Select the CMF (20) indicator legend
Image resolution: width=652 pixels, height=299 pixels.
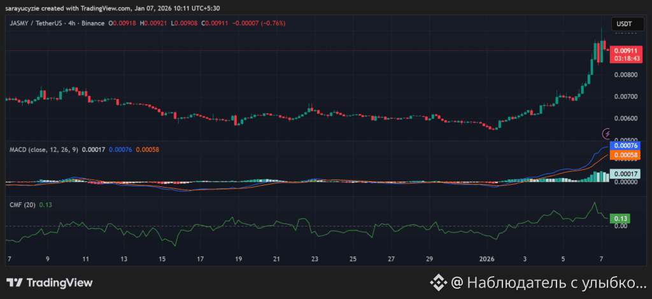tap(23, 204)
